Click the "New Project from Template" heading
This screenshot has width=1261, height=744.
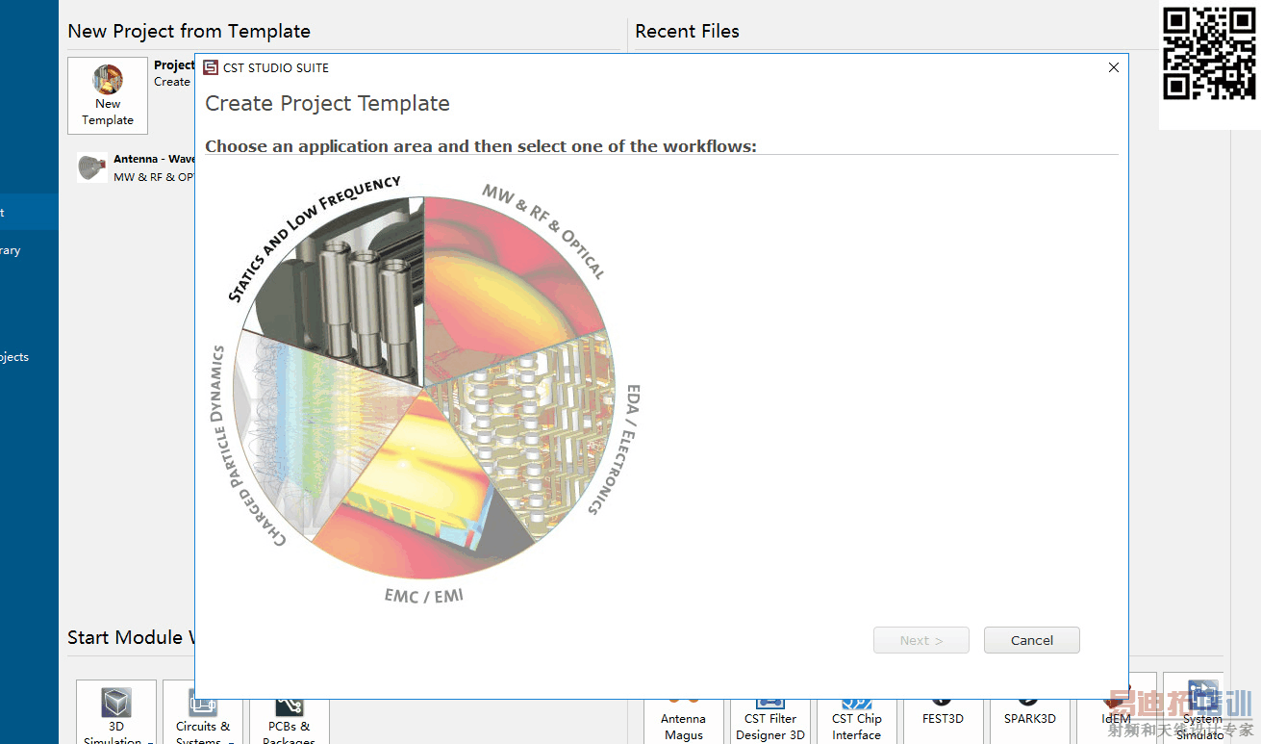pos(189,31)
